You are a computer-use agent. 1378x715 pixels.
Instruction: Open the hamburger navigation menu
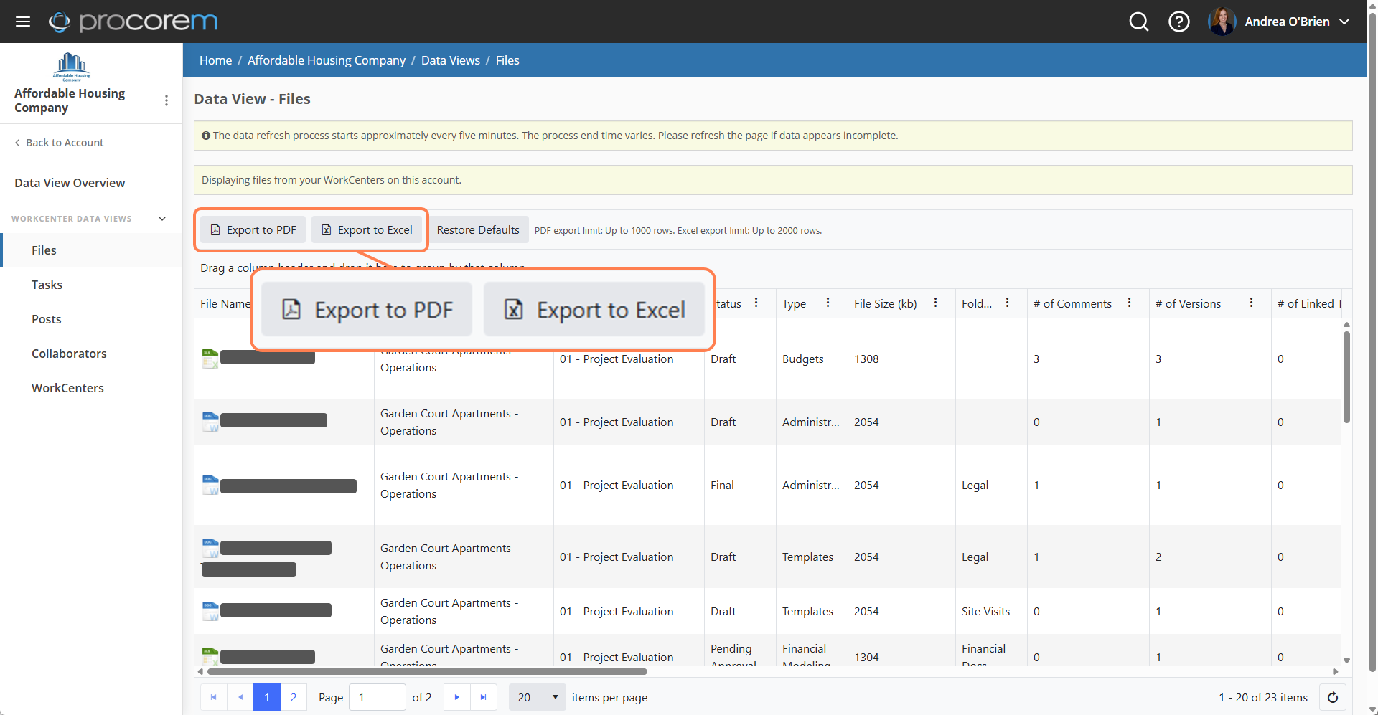23,22
